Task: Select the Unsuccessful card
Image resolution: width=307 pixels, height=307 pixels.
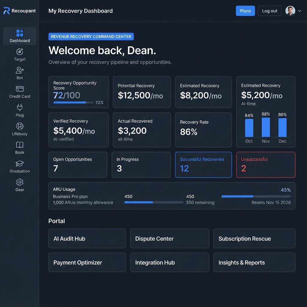Action: point(266,165)
